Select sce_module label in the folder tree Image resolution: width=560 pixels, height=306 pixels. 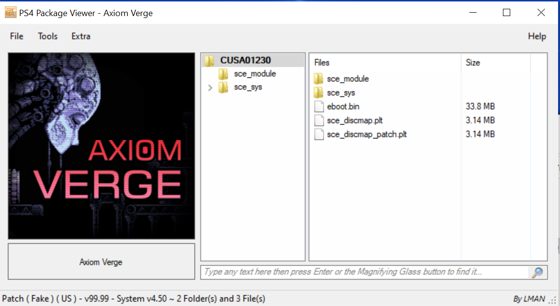coord(255,74)
